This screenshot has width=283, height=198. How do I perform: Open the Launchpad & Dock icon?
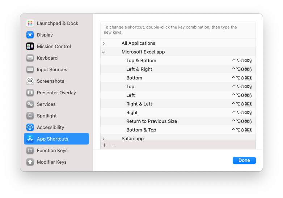coord(30,23)
